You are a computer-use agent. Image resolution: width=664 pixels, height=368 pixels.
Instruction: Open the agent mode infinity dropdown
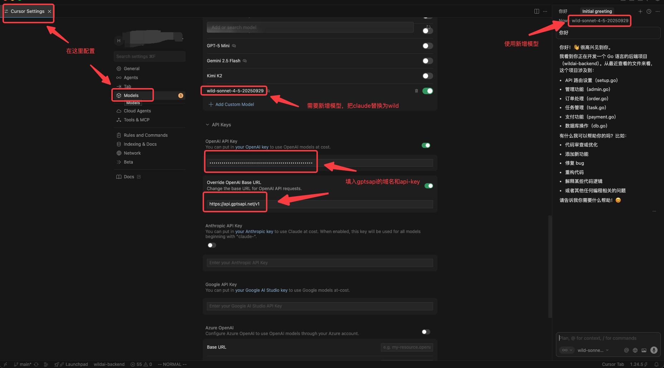coord(566,350)
